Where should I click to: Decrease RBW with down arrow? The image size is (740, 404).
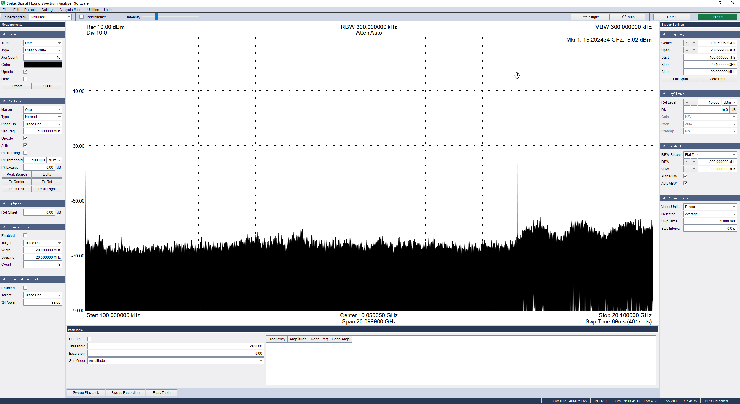pos(694,162)
